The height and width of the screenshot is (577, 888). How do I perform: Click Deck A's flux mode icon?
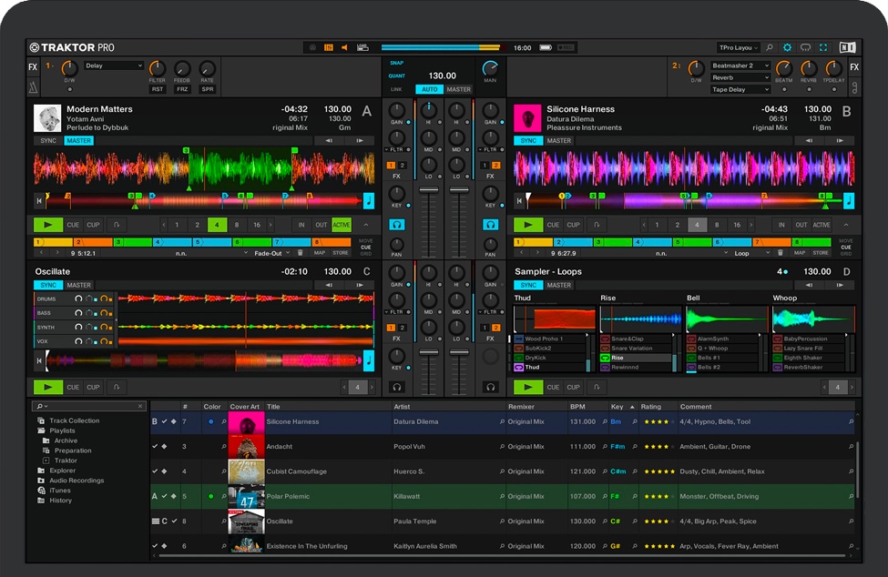pyautogui.click(x=117, y=225)
